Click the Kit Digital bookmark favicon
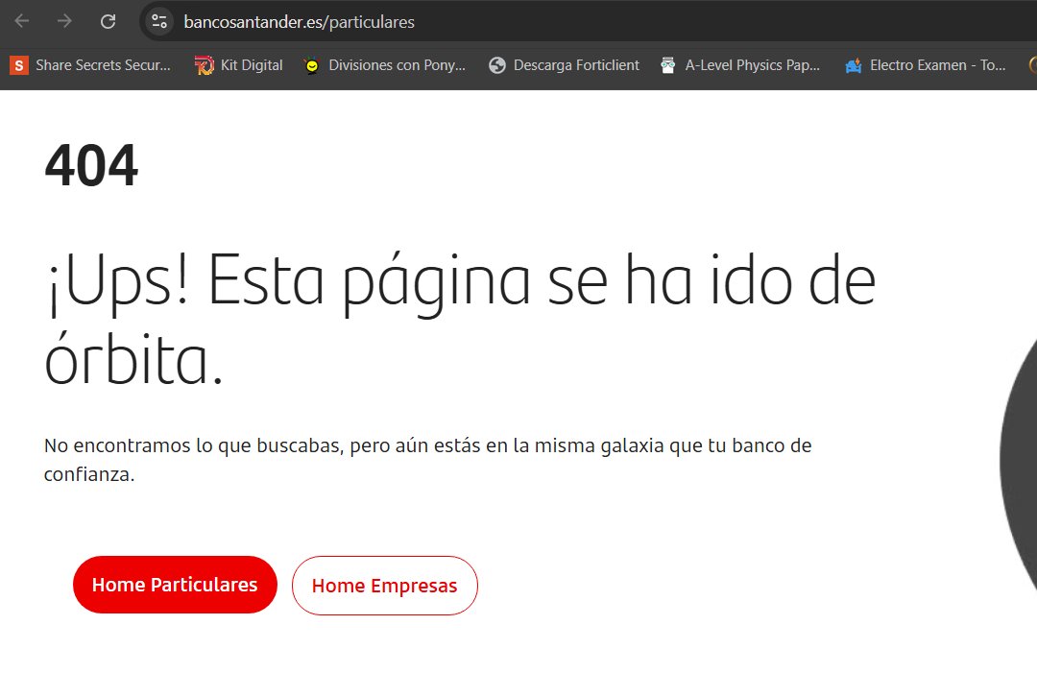The height and width of the screenshot is (697, 1037). coord(205,65)
